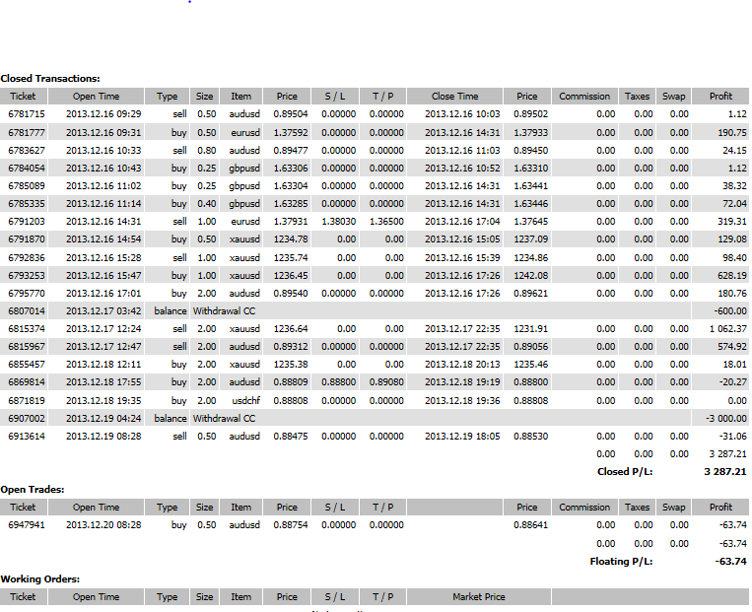Image resolution: width=752 pixels, height=612 pixels.
Task: Select ticket 6785335
Action: pos(27,203)
